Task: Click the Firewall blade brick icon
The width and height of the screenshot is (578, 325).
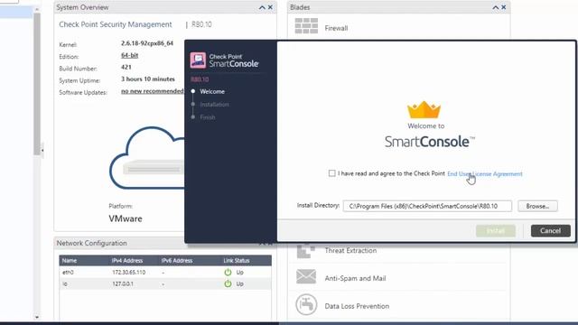Action: (306, 26)
